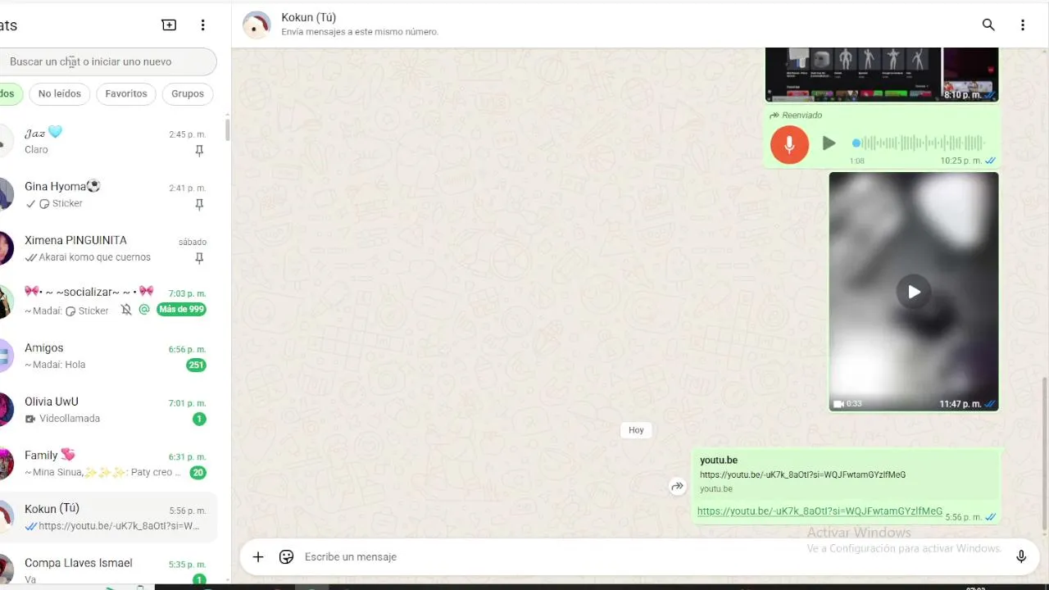
Task: Open the Amigos chat
Action: pyautogui.click(x=109, y=356)
